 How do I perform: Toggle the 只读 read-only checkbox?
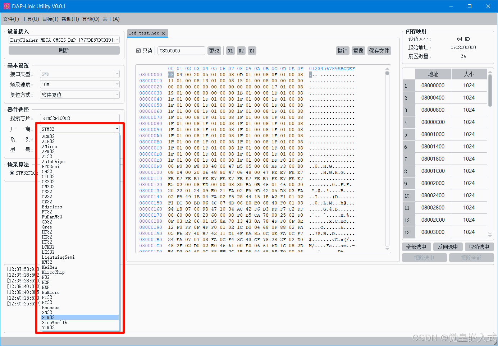pos(138,51)
